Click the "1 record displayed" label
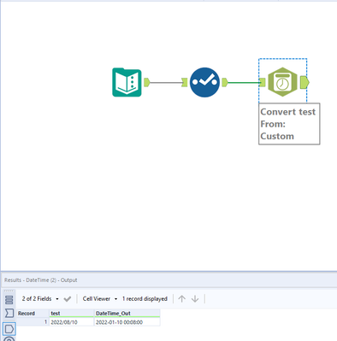 point(145,299)
